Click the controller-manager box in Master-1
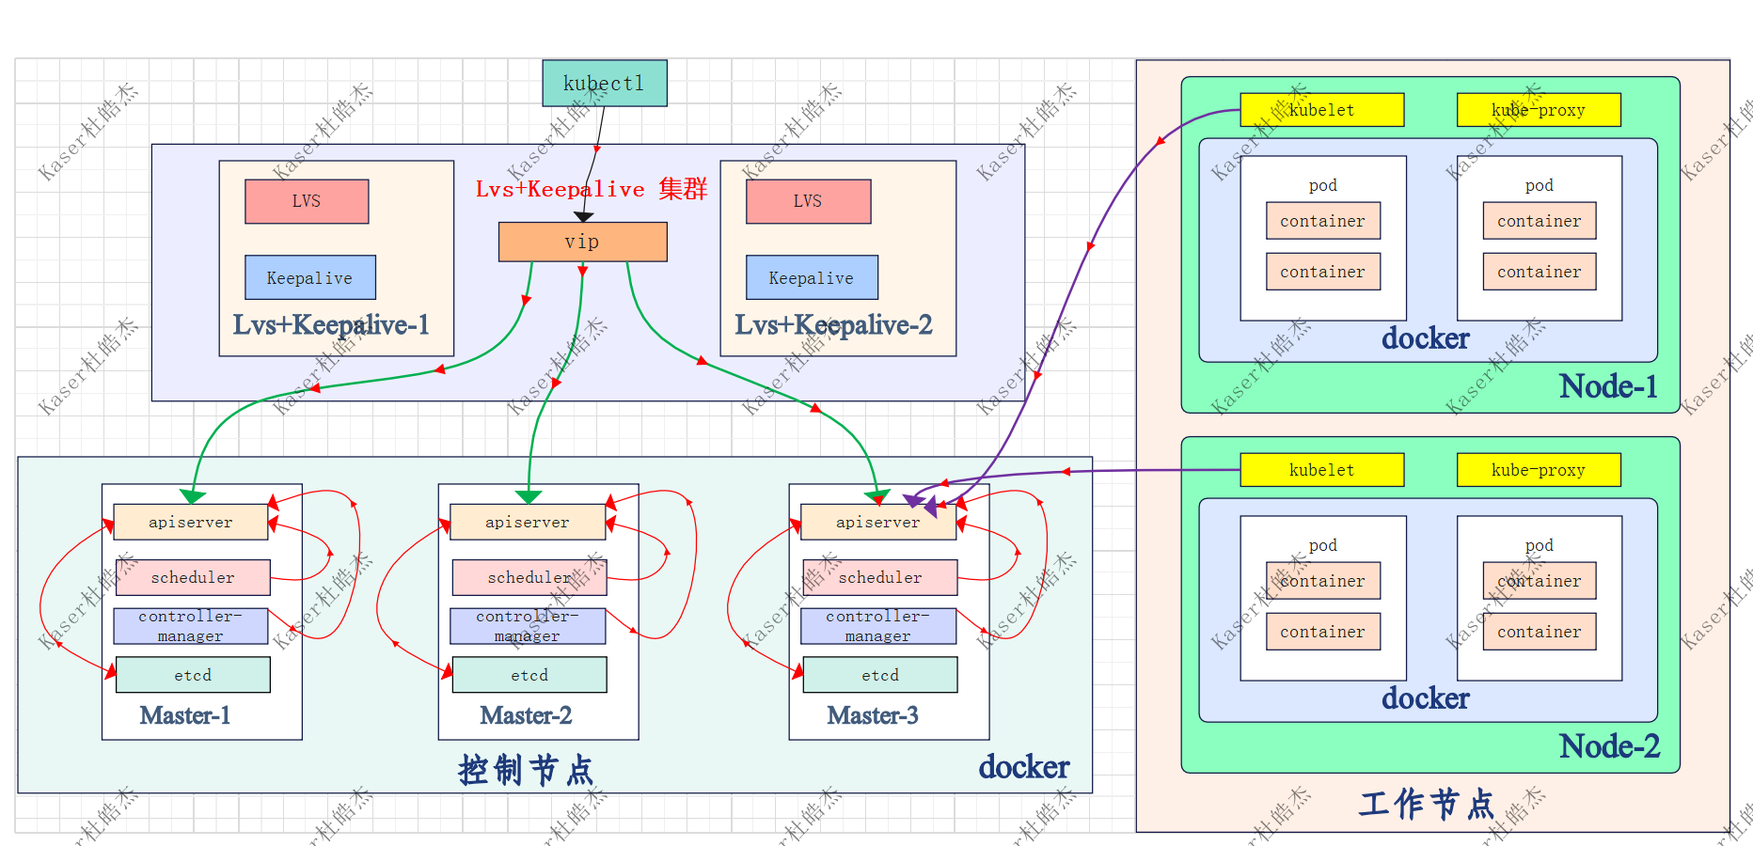Screen dimensions: 1753x846 click(x=191, y=626)
